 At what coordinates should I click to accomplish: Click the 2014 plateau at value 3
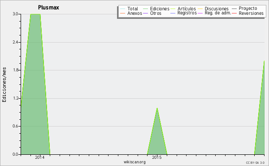35,14
